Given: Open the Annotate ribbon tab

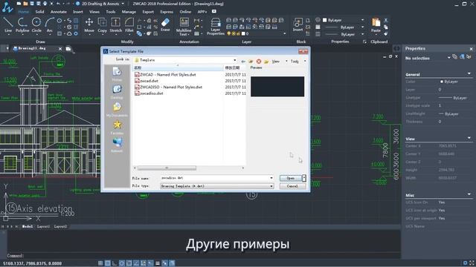Looking at the screenshot, I should point(59,12).
